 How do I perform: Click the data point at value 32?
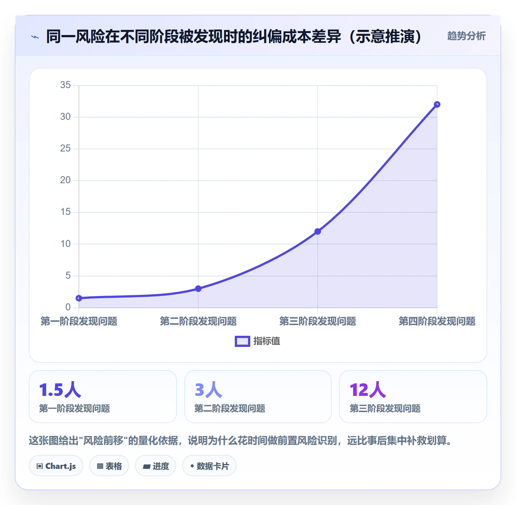coord(437,105)
